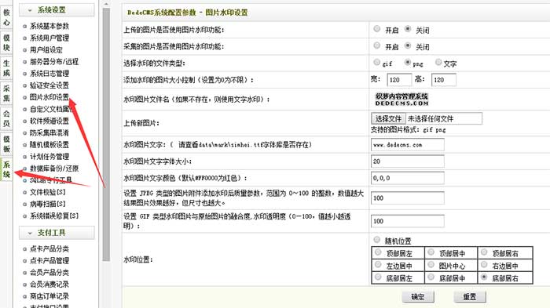Select 底部居右 watermark position
This screenshot has width=550, height=308.
pos(485,277)
